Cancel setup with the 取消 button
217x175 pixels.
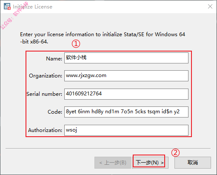[193, 163]
